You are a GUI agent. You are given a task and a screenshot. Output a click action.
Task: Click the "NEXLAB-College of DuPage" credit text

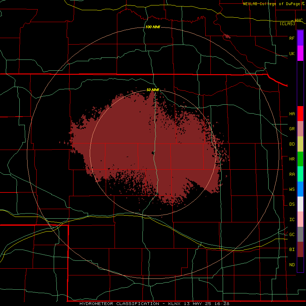tap(272, 4)
